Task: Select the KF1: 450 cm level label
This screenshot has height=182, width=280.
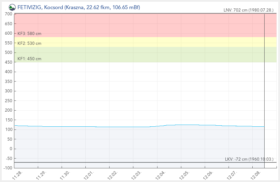Action: coord(29,59)
